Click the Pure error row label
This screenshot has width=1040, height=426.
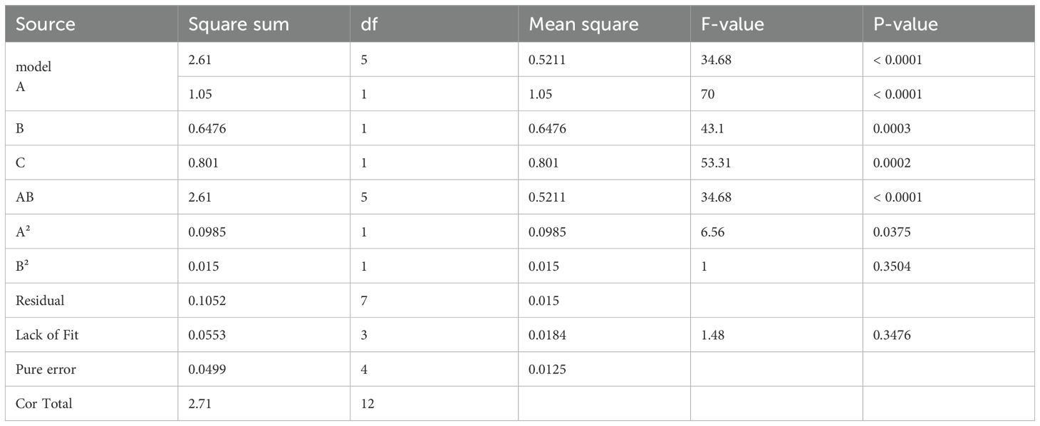click(x=46, y=369)
